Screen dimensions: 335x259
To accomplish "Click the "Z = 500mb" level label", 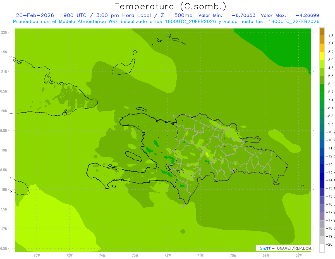I will (x=176, y=15).
